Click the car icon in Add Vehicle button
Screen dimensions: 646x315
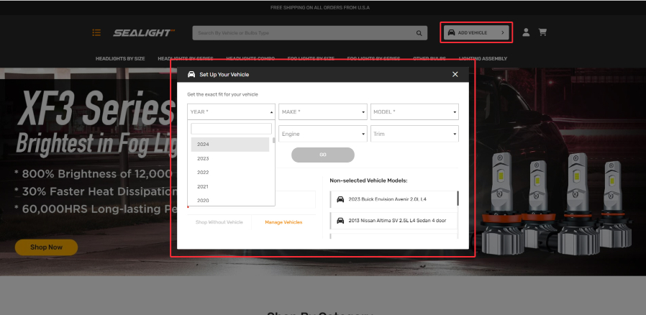coord(452,32)
